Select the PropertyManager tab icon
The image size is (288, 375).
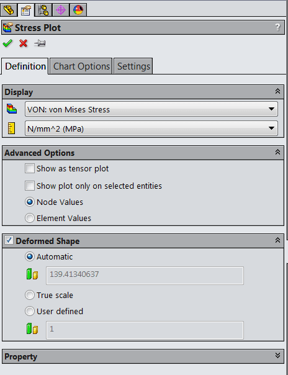26,10
